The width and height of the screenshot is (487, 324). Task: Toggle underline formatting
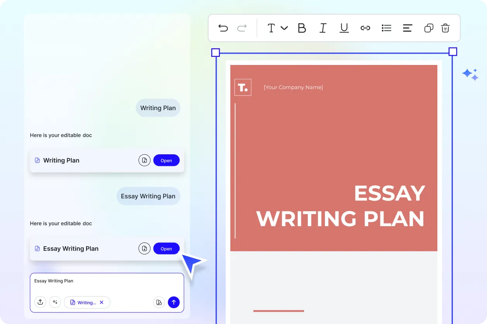tap(344, 28)
